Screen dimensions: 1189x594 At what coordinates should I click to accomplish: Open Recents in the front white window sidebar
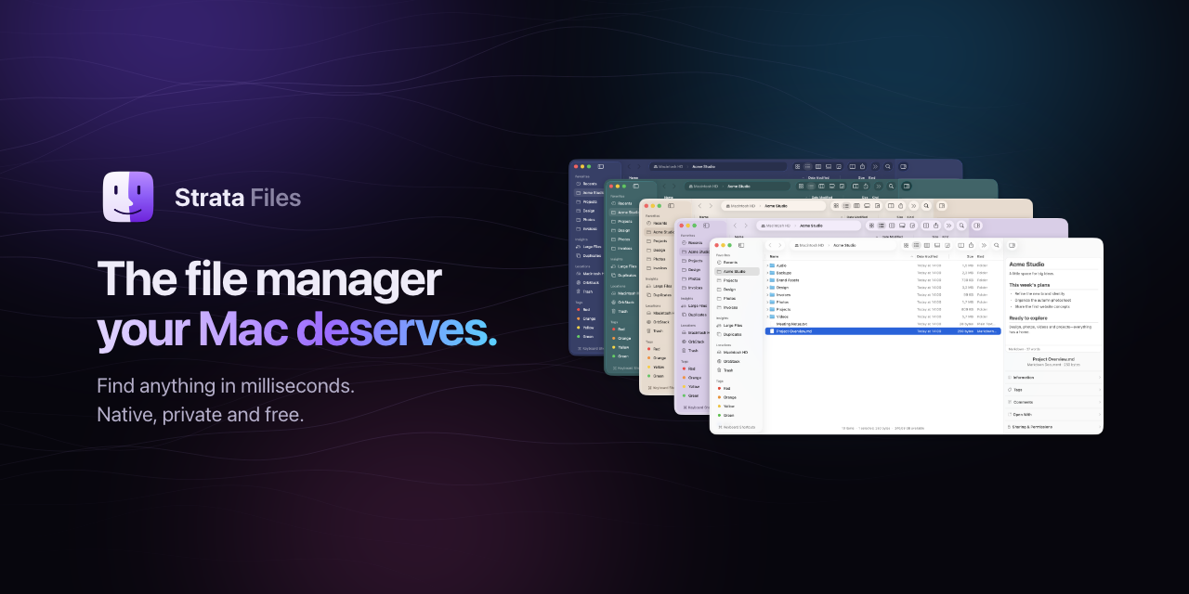pos(737,263)
